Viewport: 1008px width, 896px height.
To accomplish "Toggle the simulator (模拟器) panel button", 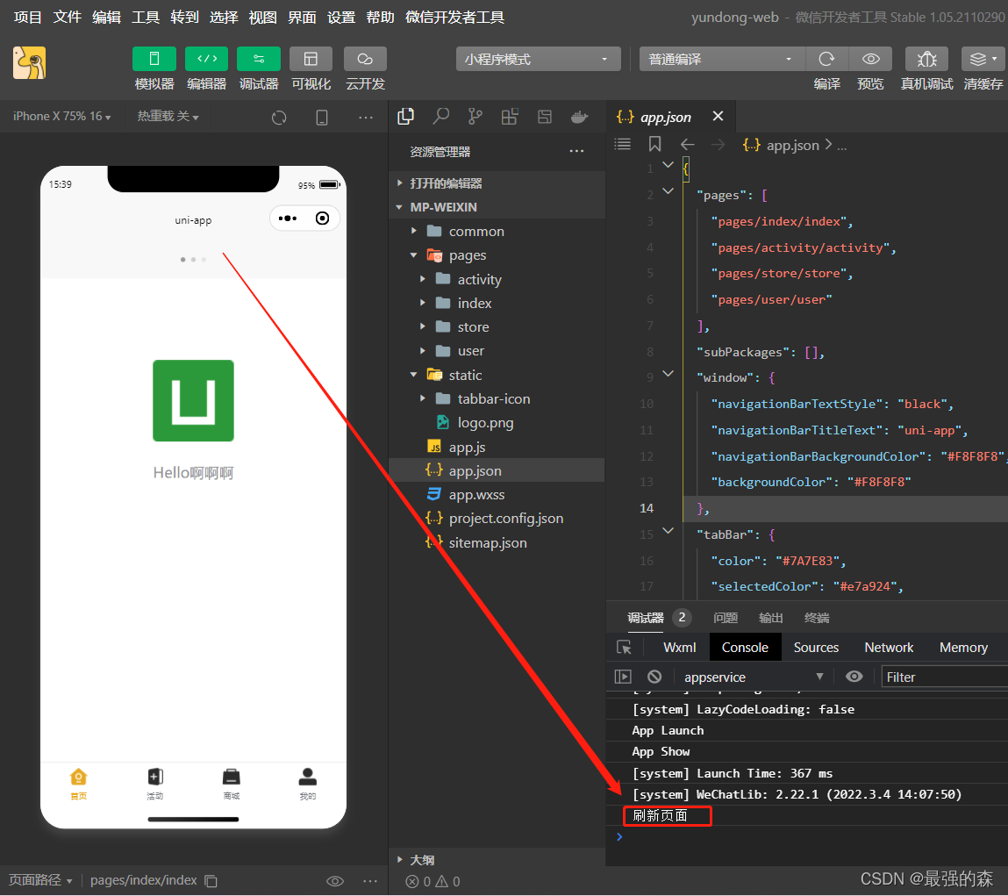I will [154, 59].
